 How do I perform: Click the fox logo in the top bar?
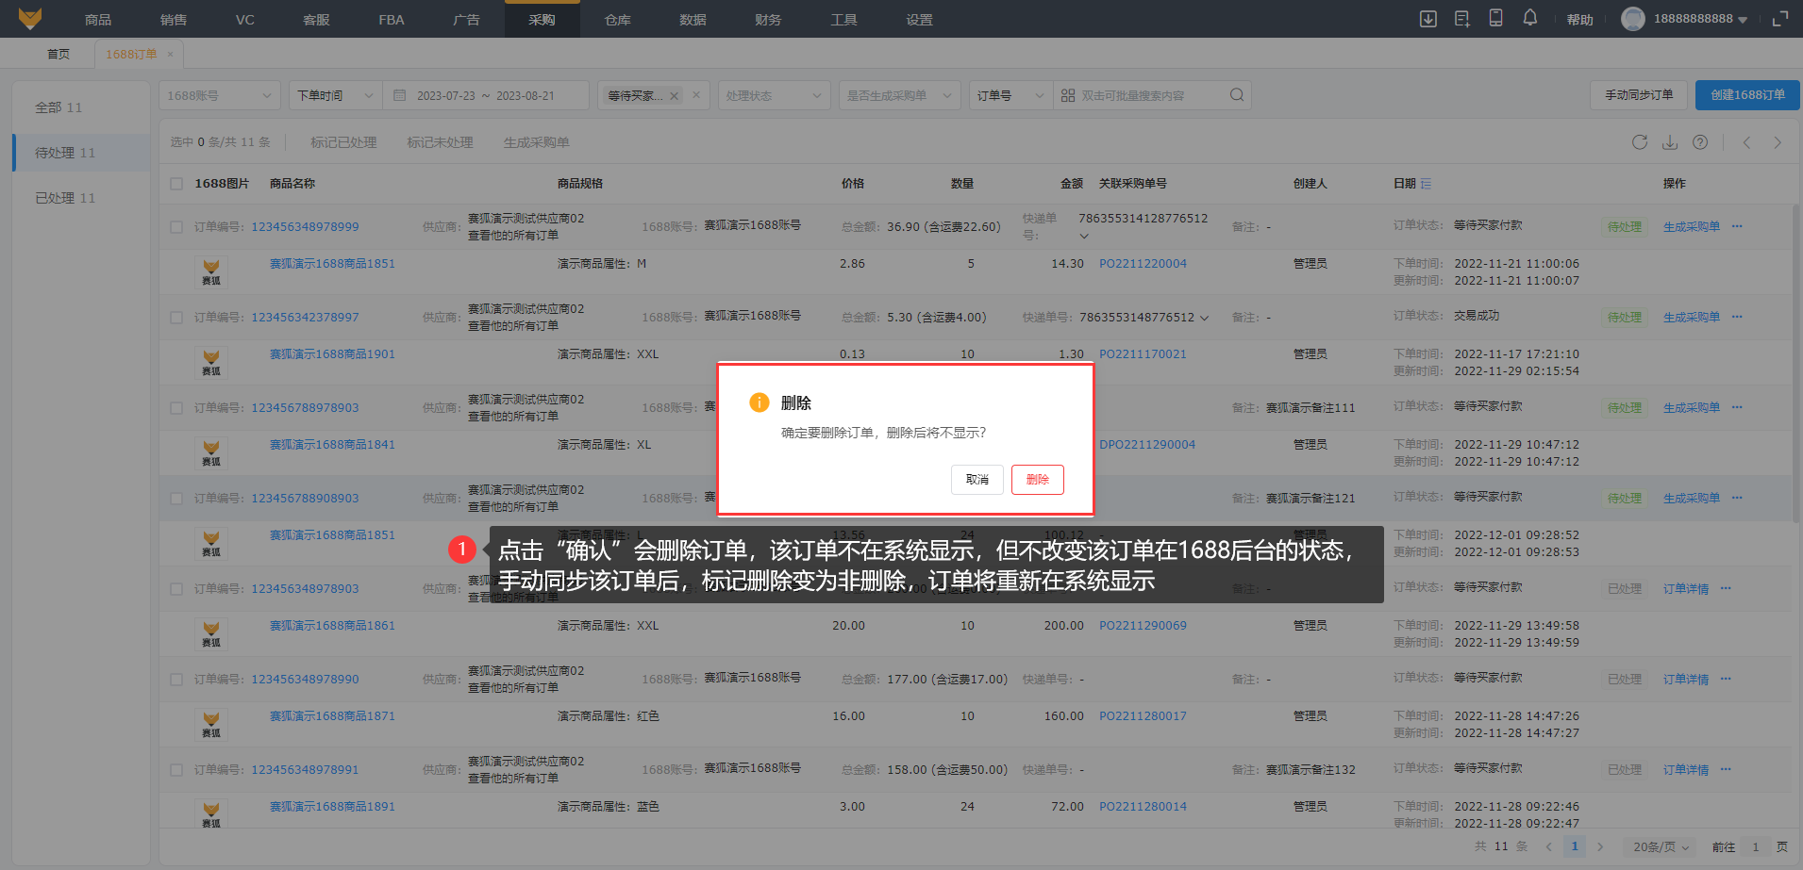30,19
